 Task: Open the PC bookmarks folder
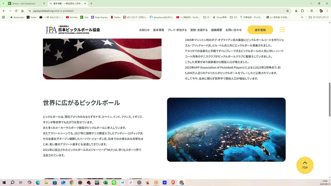(207, 17)
